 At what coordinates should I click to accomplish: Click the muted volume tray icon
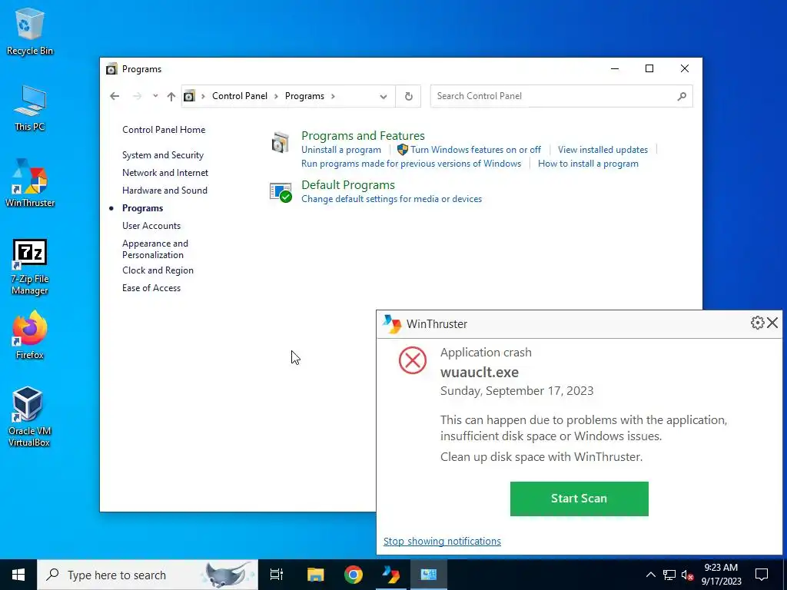pos(688,575)
